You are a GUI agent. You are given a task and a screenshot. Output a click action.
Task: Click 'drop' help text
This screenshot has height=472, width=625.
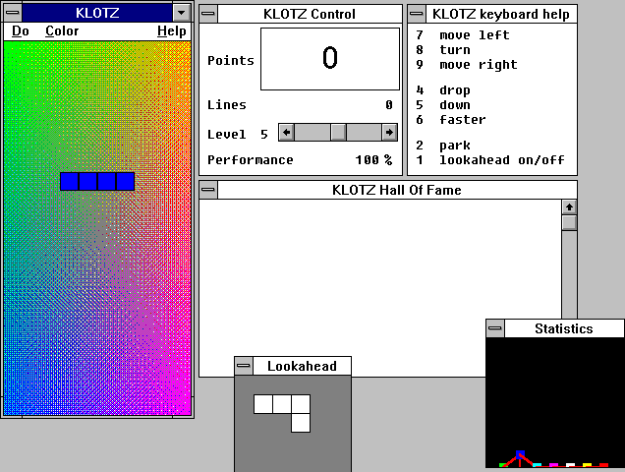point(455,90)
